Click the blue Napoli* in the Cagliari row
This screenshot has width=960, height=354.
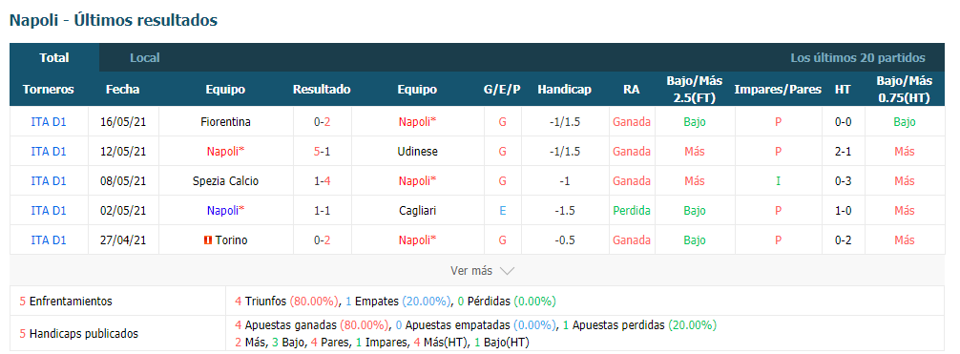pyautogui.click(x=225, y=211)
